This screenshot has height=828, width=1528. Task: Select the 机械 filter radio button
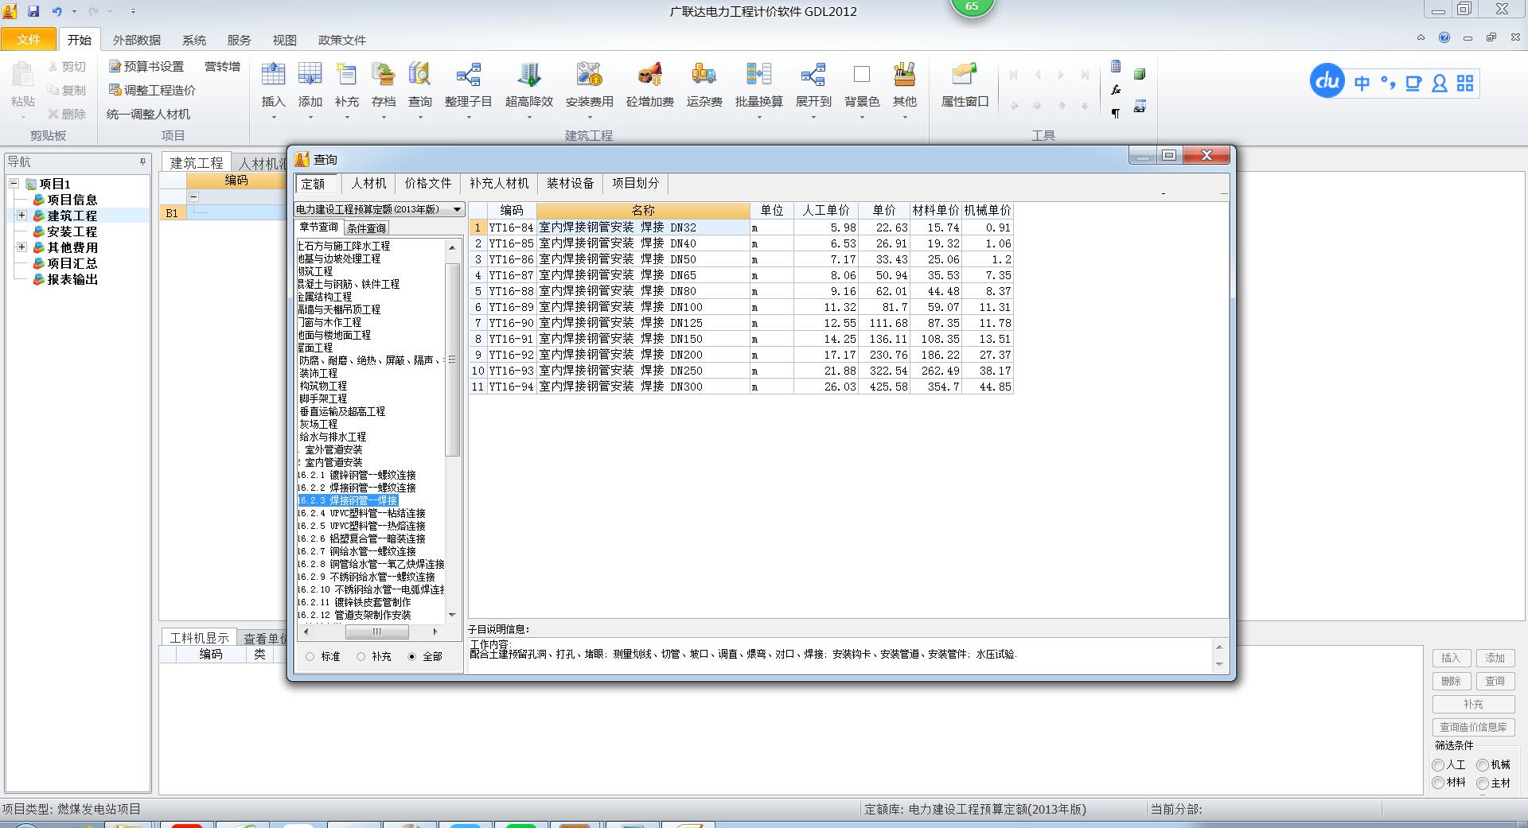coord(1483,765)
